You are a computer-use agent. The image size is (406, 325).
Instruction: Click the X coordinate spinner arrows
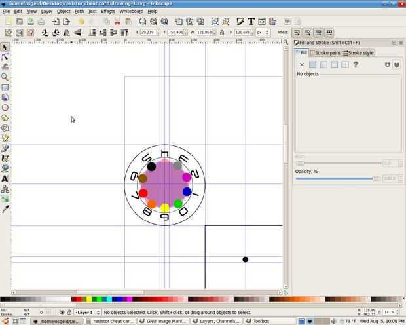[x=158, y=33]
